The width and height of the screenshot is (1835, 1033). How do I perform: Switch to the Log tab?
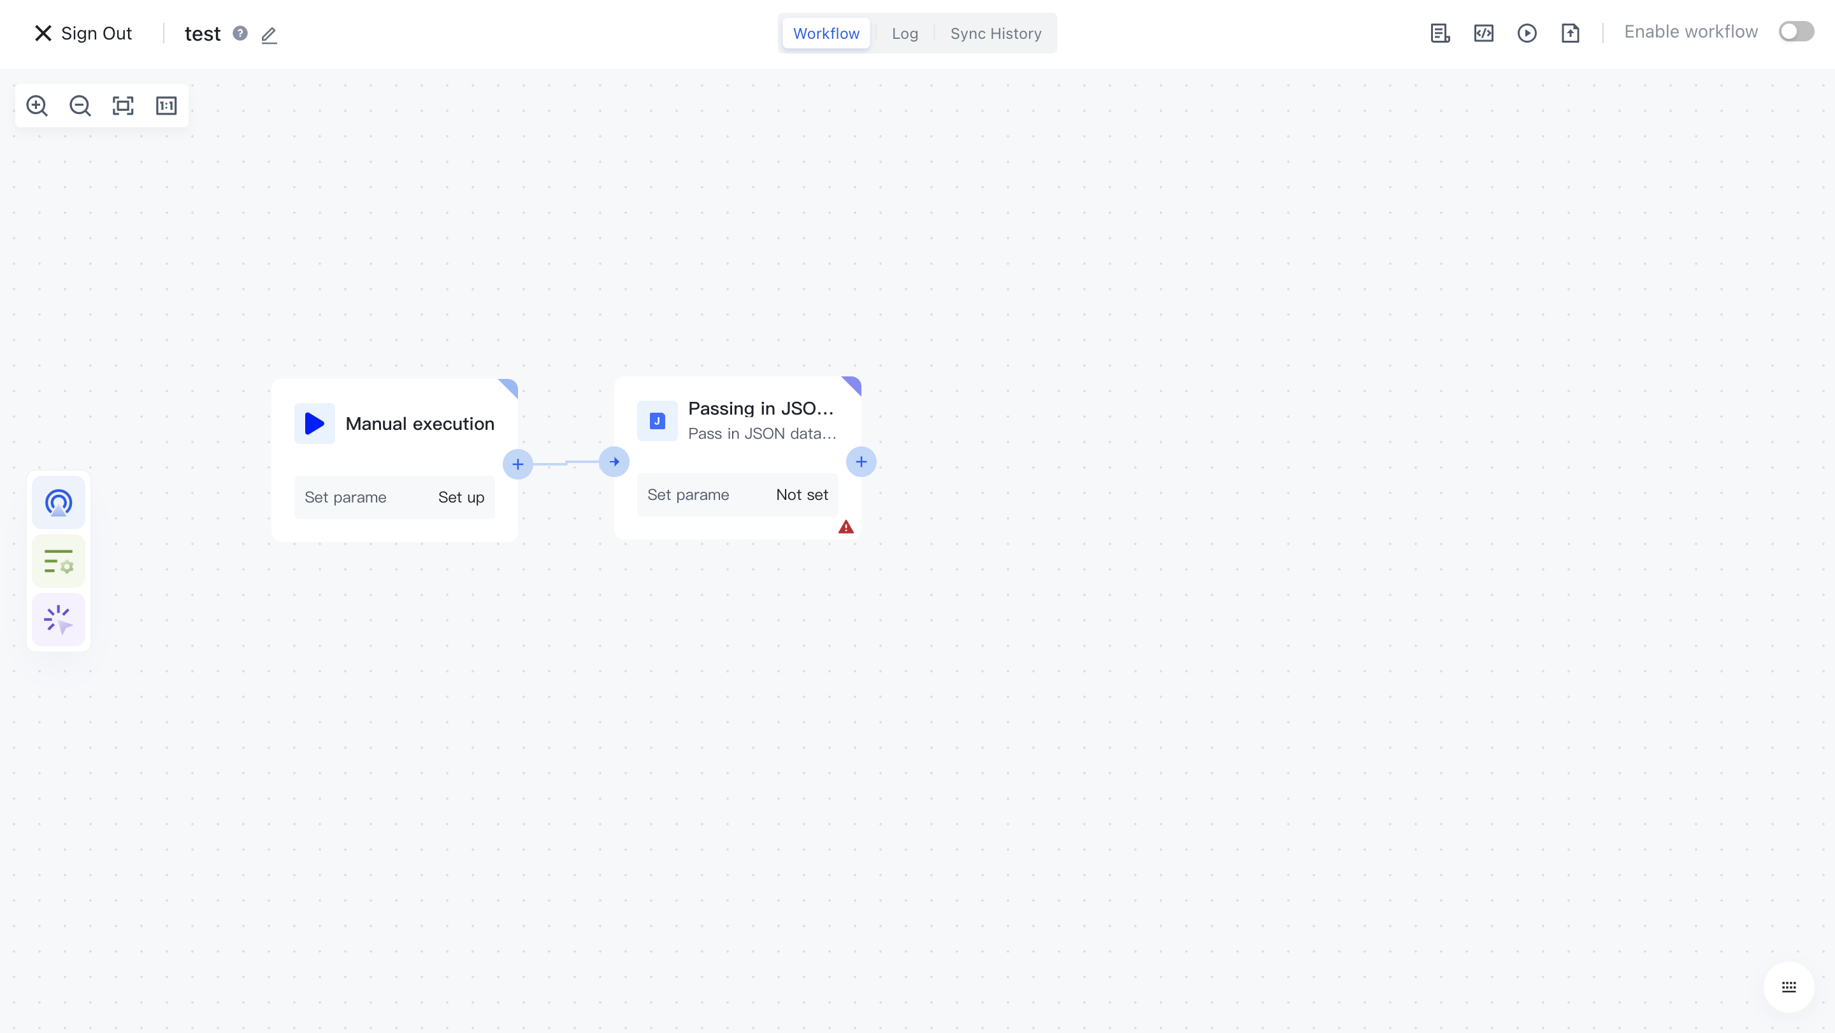904,32
